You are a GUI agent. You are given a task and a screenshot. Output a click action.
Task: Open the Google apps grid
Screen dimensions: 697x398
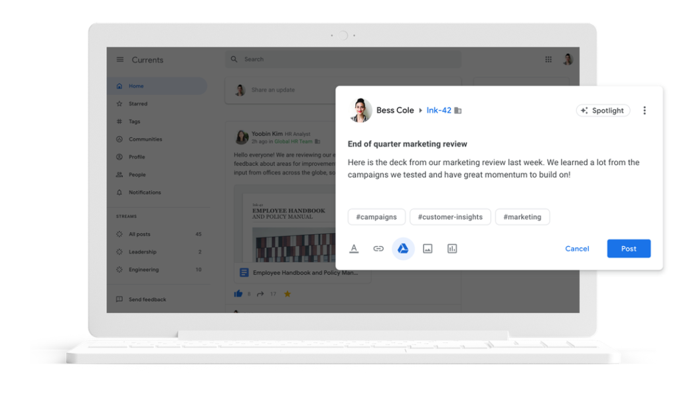point(548,59)
